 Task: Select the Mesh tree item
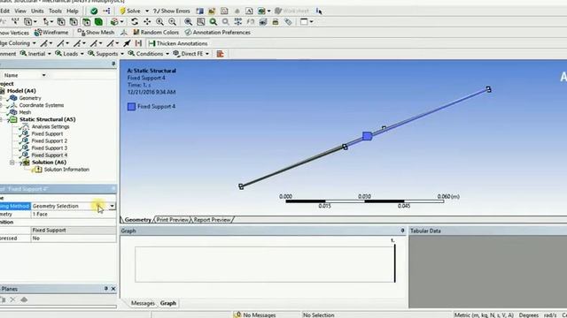(x=25, y=112)
